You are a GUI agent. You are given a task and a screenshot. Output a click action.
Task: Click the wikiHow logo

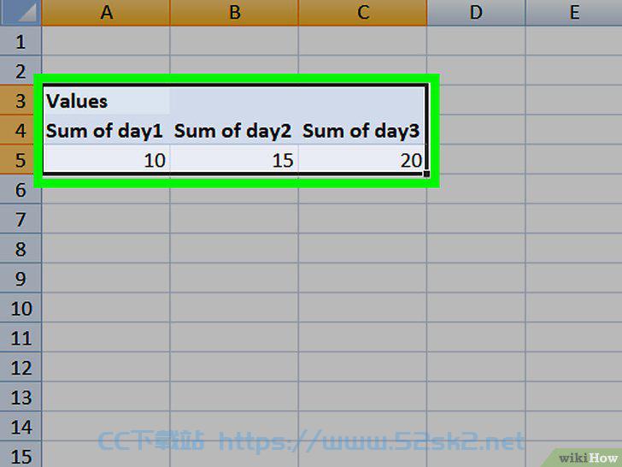point(588,458)
